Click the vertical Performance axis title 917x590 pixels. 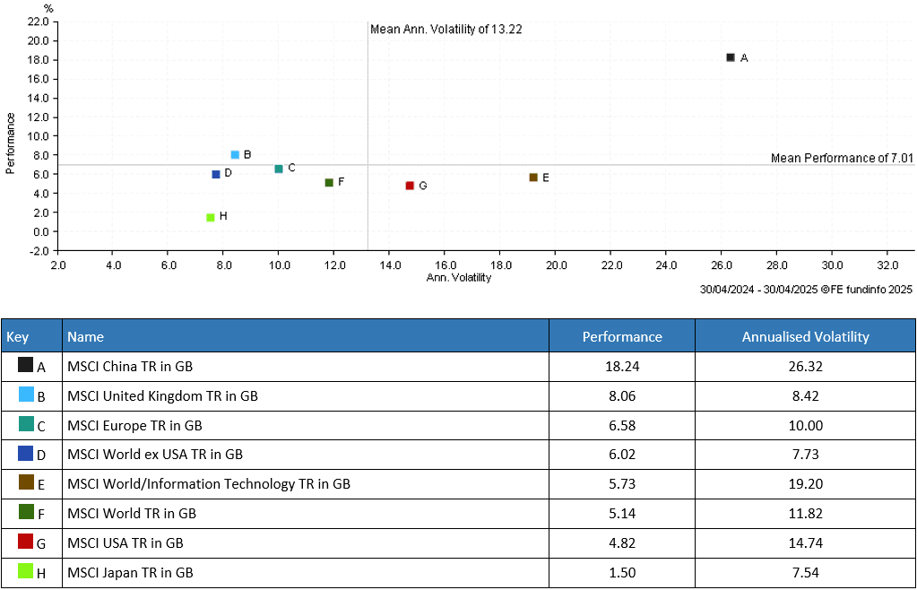10,143
